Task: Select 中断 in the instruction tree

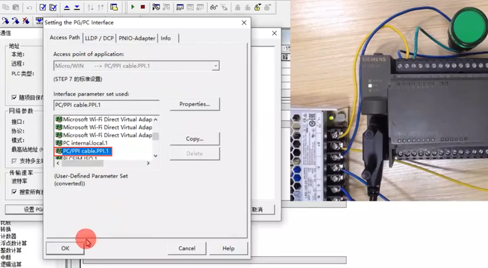Action: [5, 257]
